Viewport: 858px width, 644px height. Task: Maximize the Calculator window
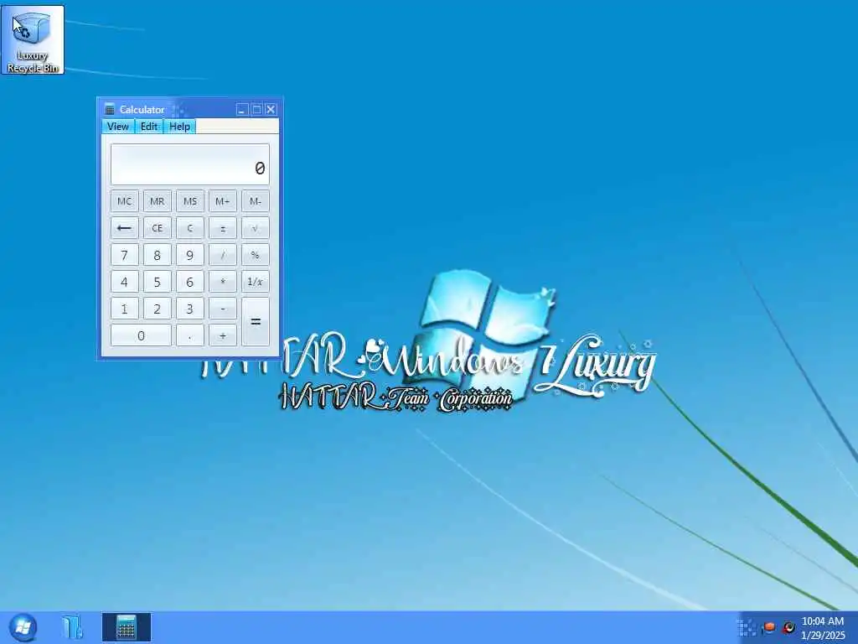(256, 110)
